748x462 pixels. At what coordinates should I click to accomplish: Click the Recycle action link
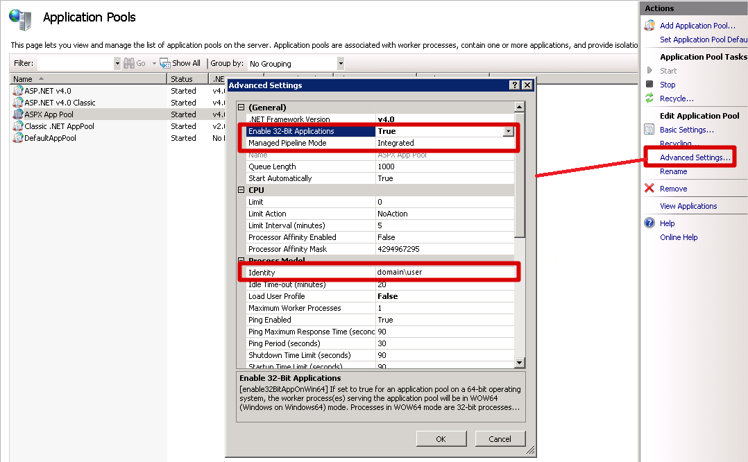(677, 99)
